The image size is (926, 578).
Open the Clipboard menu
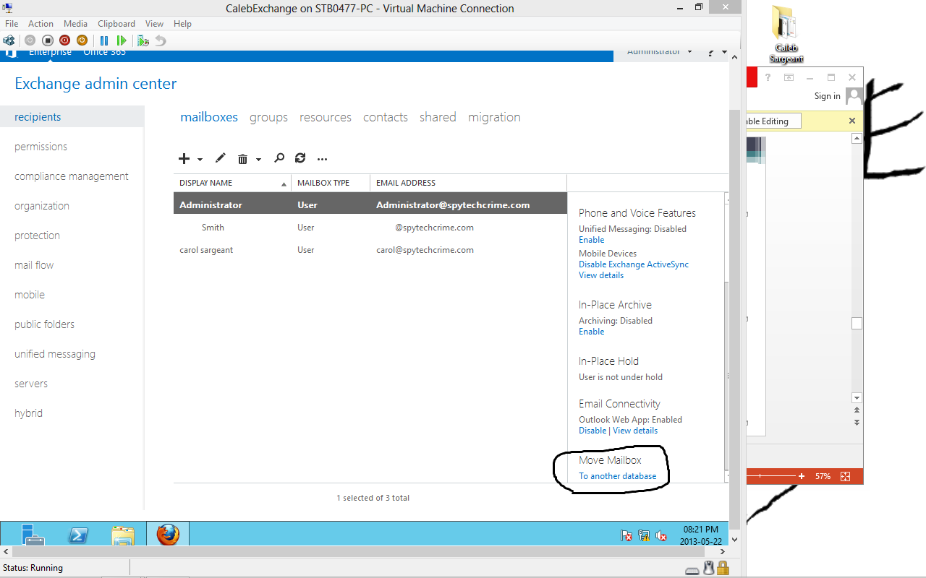point(116,24)
